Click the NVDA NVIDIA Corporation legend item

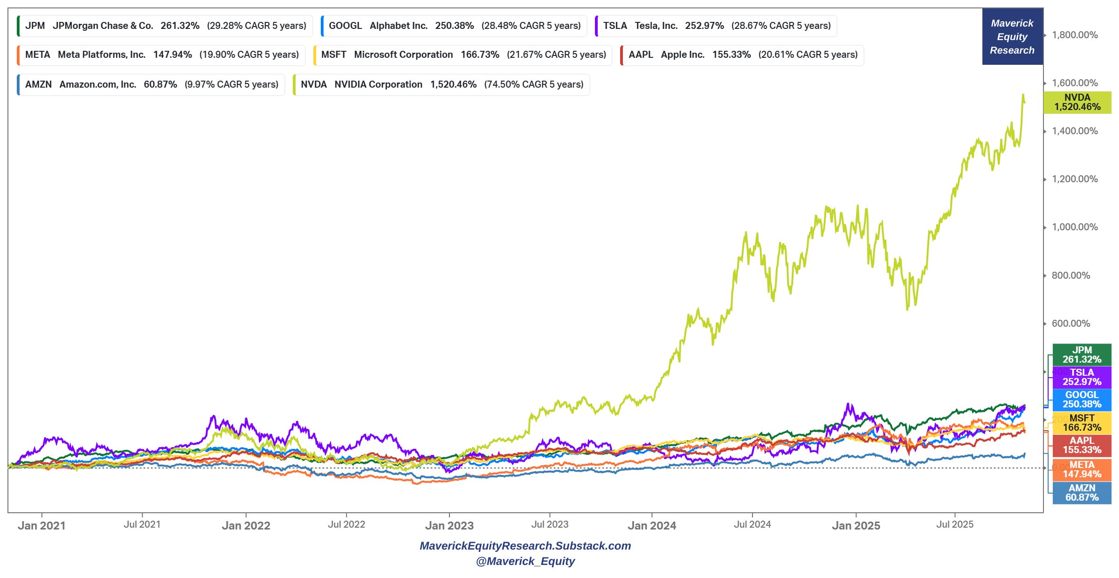[442, 85]
